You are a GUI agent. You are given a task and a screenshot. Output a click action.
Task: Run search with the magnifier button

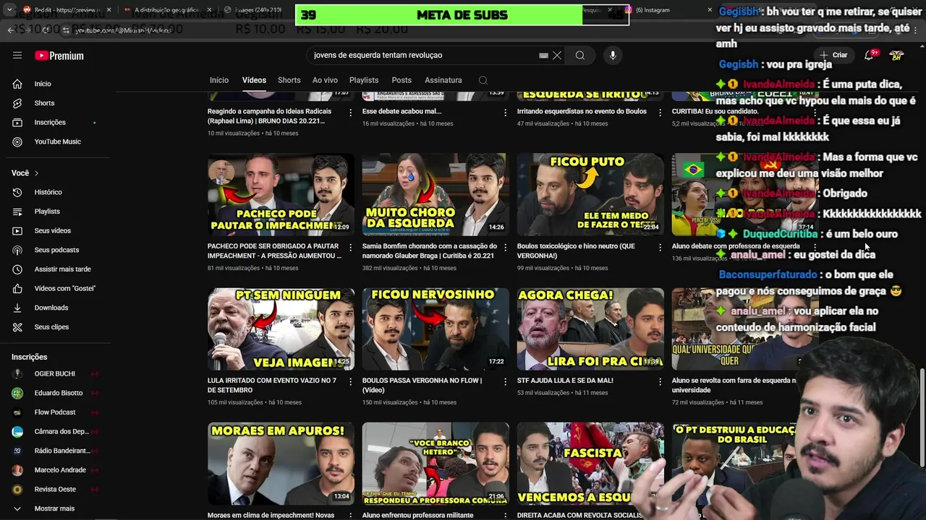(x=580, y=56)
